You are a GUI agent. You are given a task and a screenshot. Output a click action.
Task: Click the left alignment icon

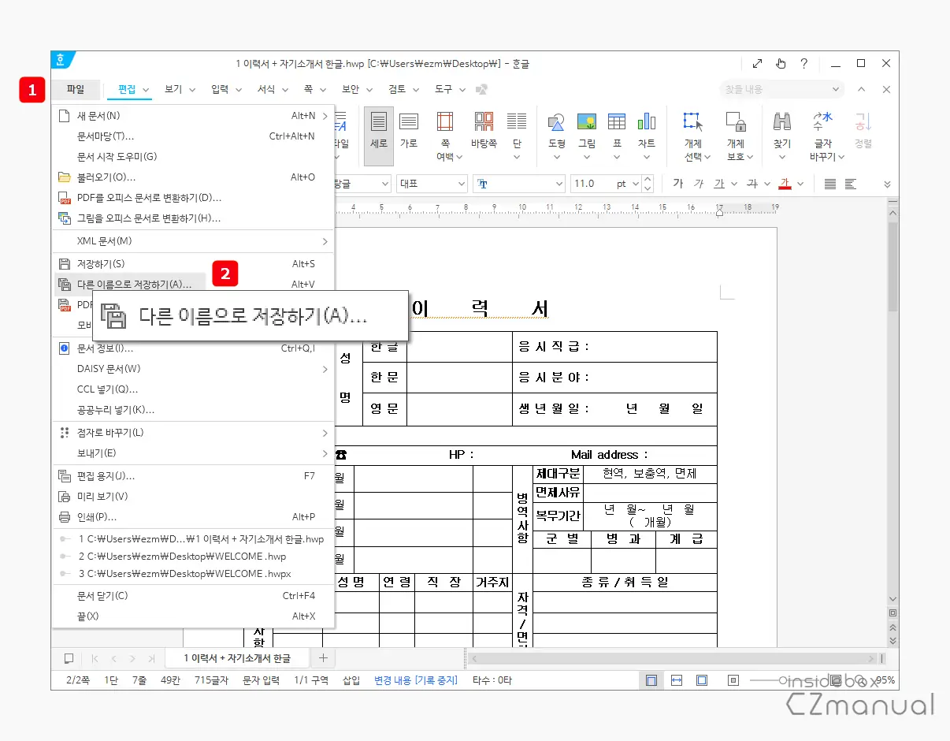851,184
